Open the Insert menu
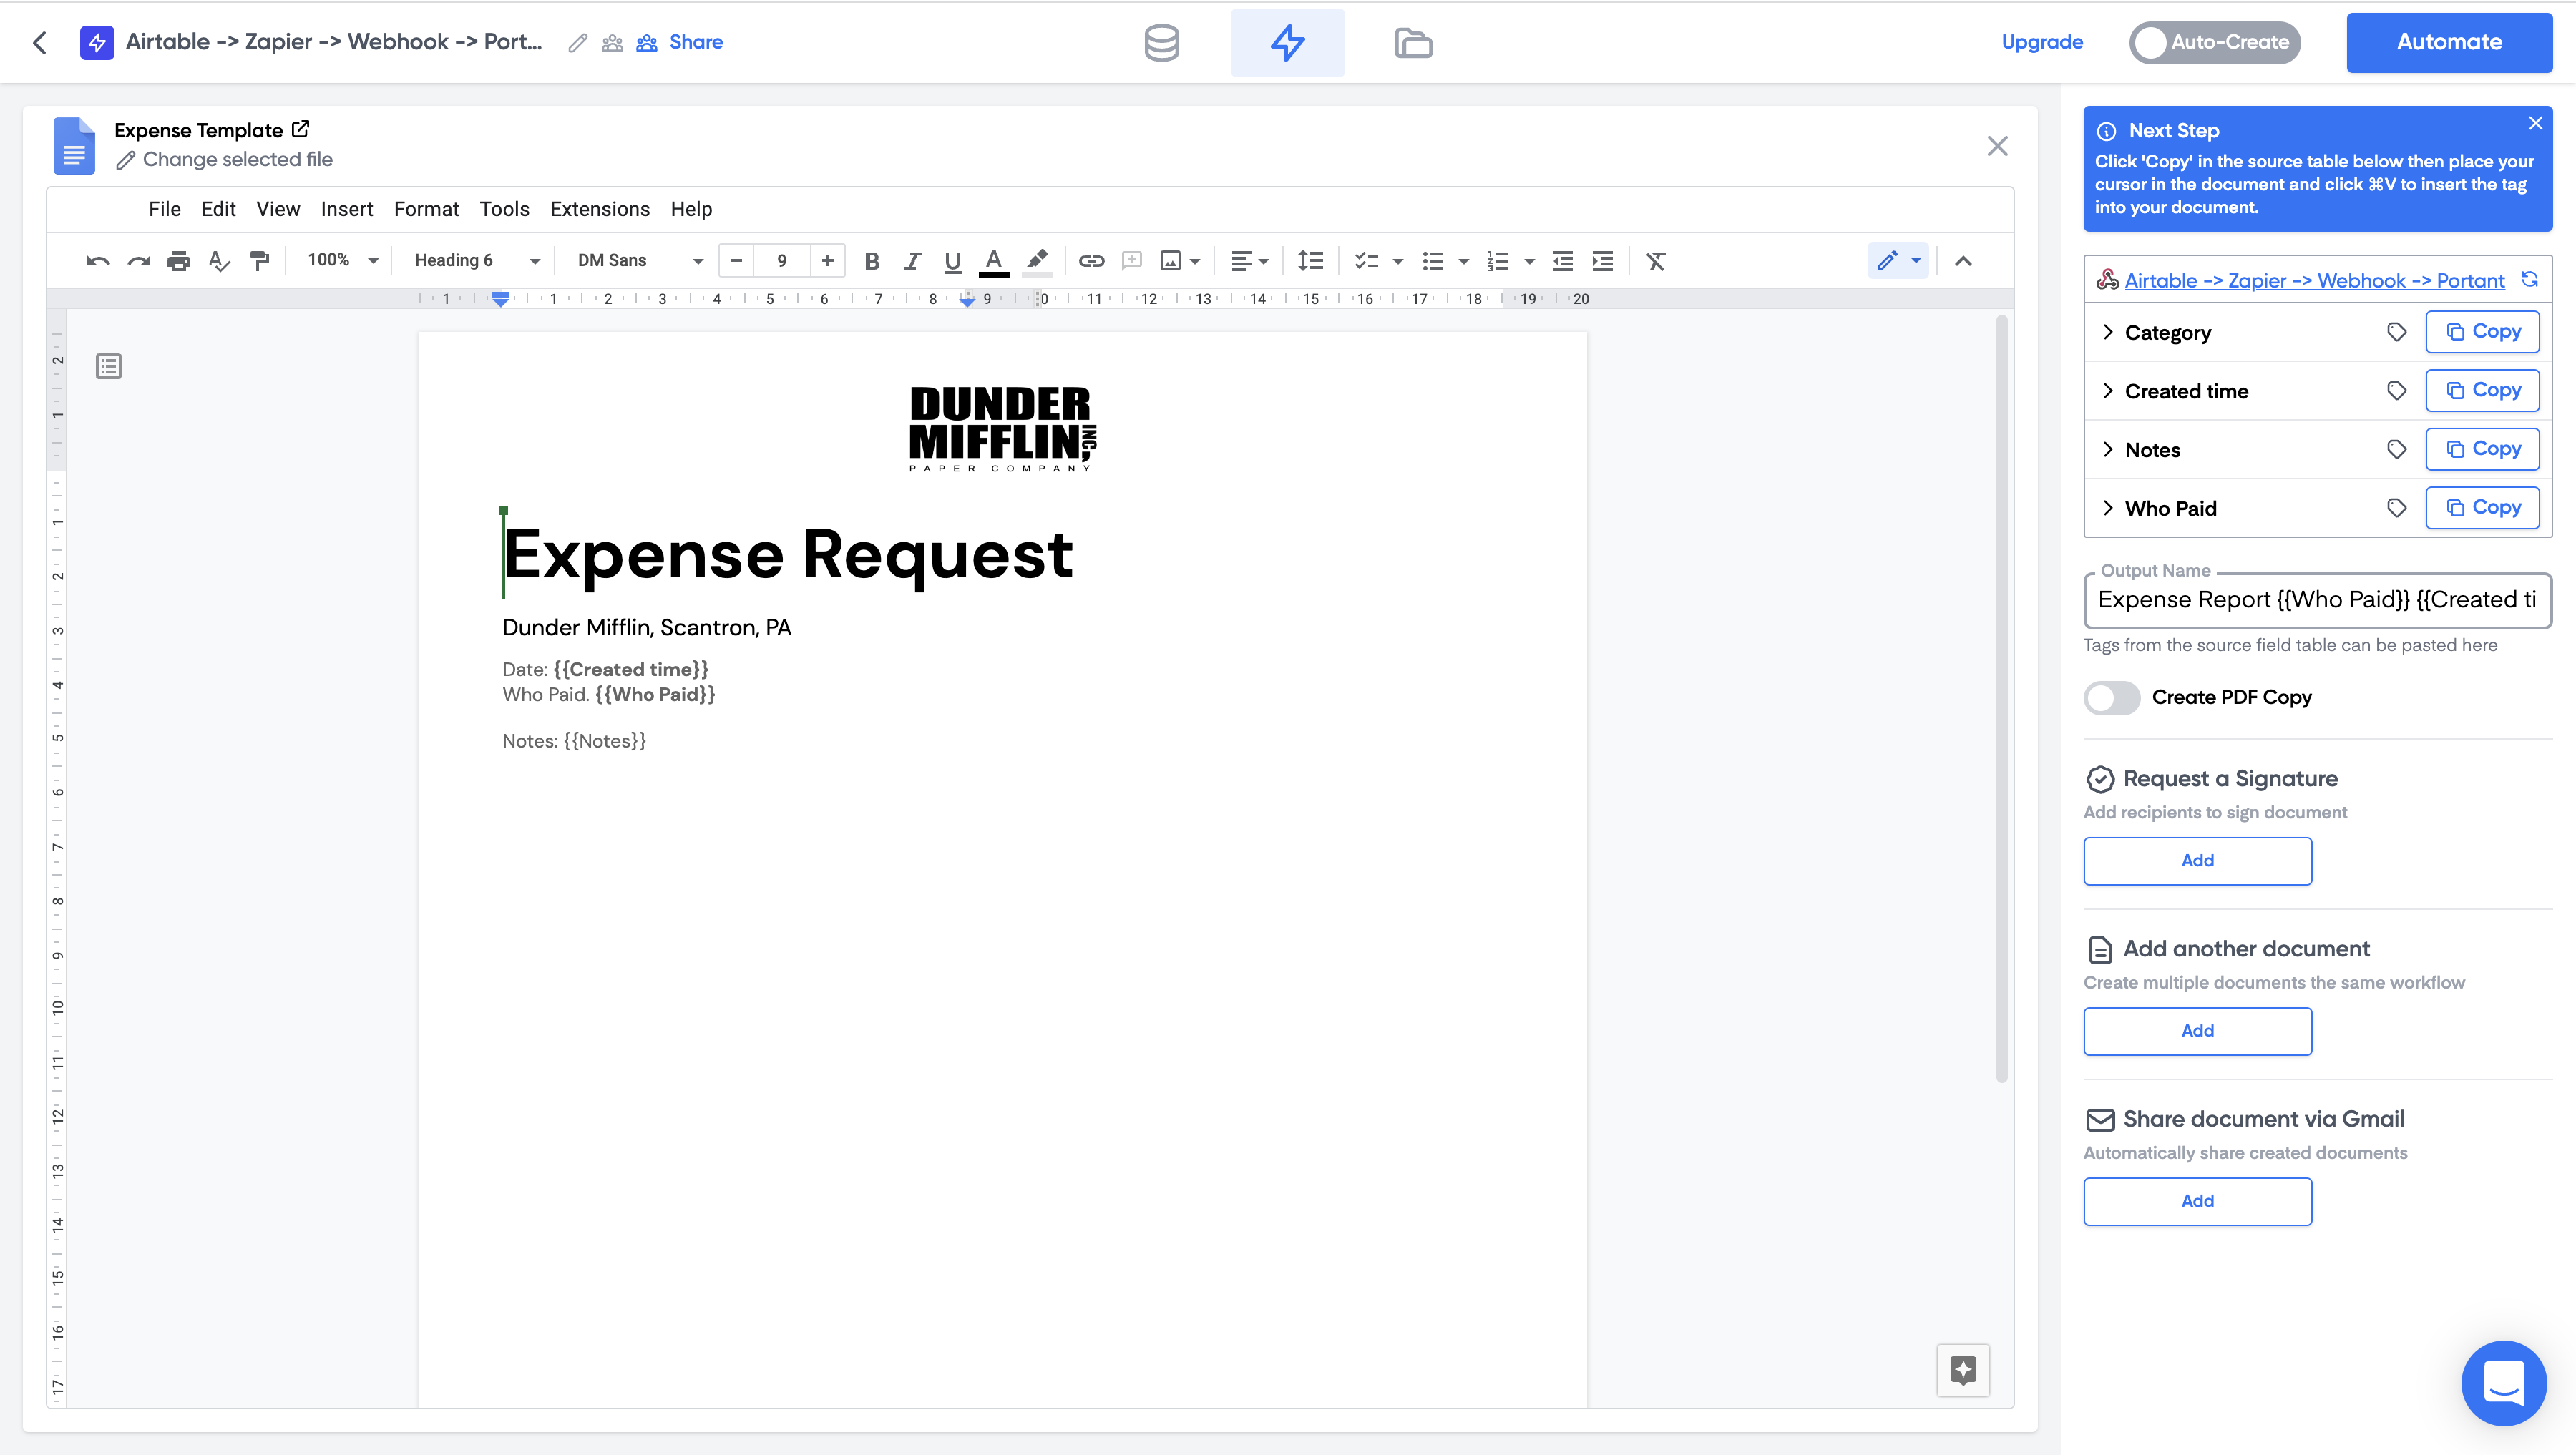 coord(346,209)
